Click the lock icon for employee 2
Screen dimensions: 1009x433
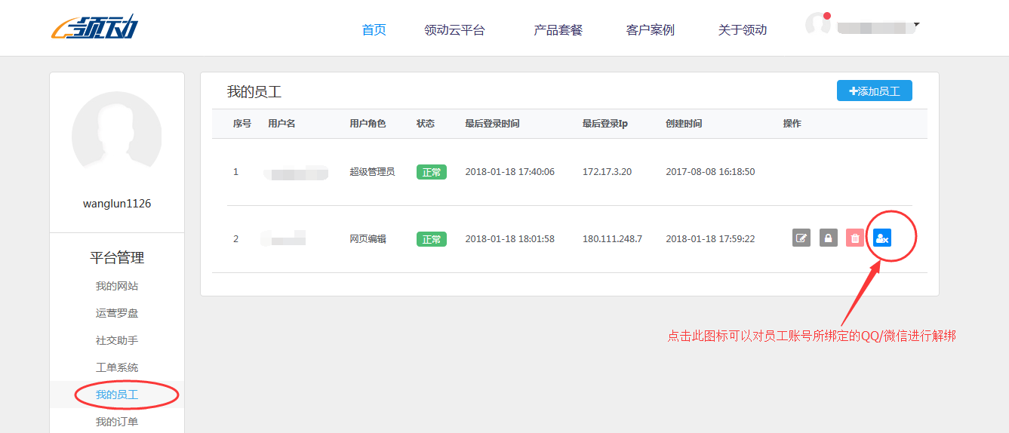829,238
